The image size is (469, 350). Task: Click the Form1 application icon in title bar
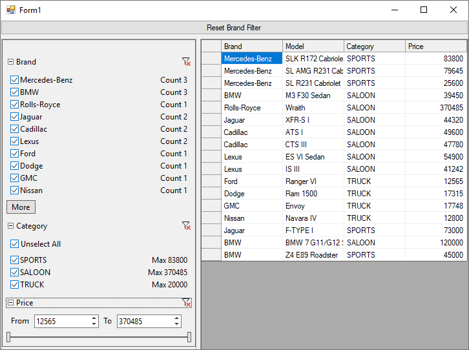[x=11, y=10]
